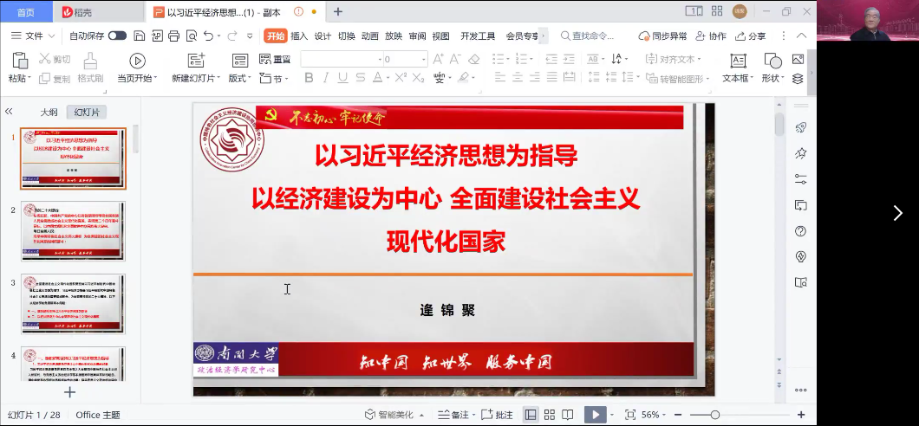This screenshot has height=426, width=919.
Task: Click the 新建幻灯片 new slide icon
Action: pos(196,61)
